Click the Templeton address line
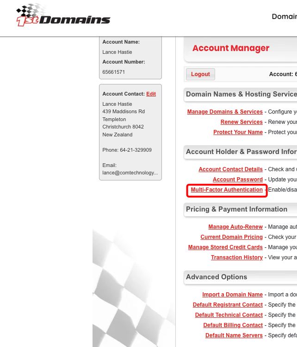Image resolution: width=297 pixels, height=347 pixels. 114,119
